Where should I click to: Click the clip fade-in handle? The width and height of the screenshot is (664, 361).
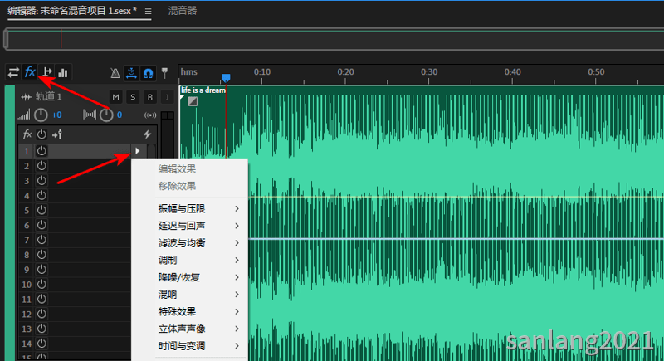(x=193, y=101)
